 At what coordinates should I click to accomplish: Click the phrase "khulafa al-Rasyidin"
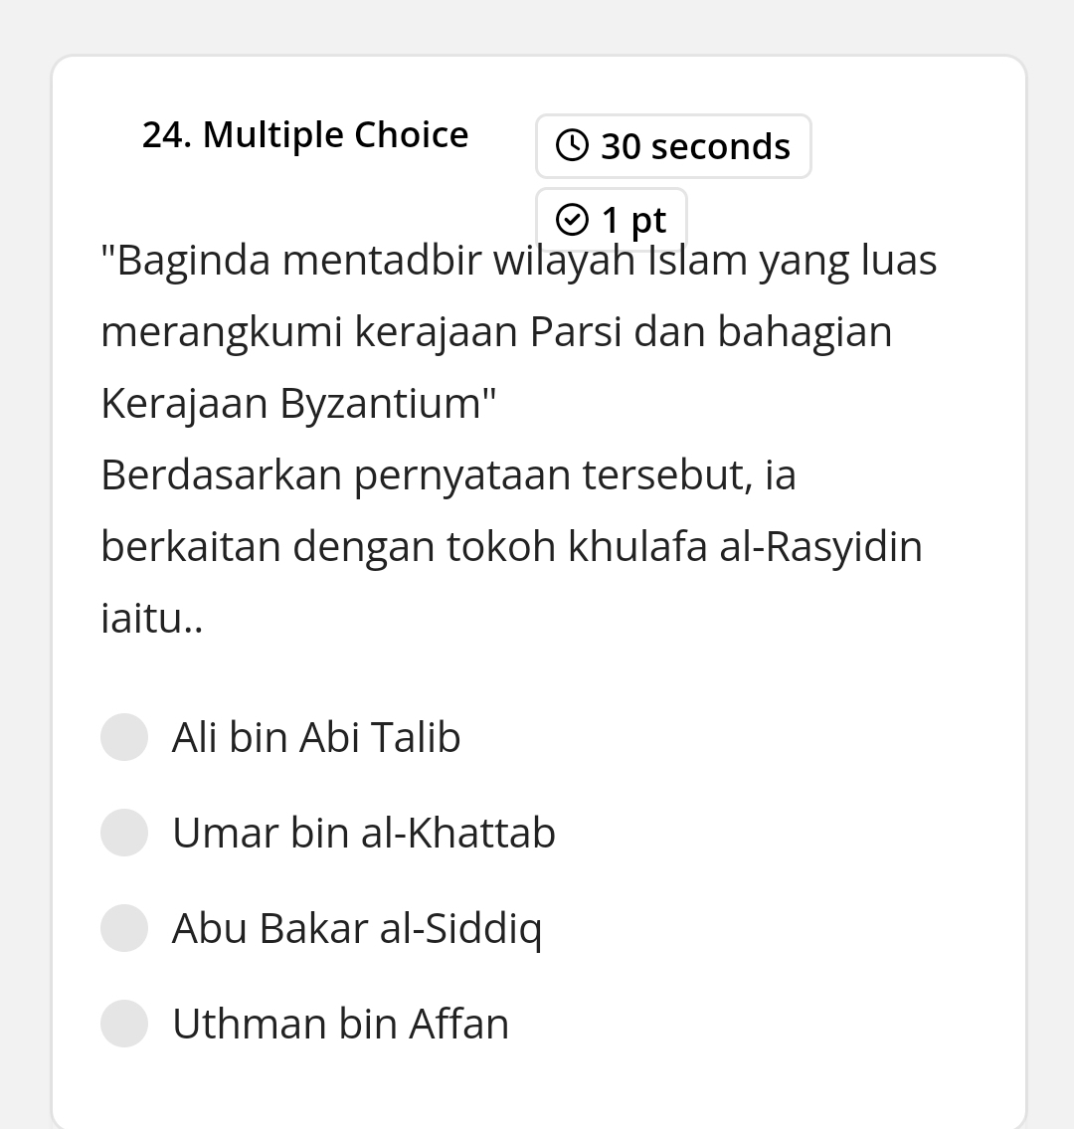[x=745, y=546]
